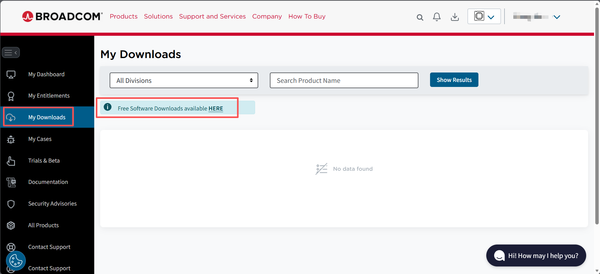Image resolution: width=600 pixels, height=274 pixels.
Task: Open the Company menu
Action: point(267,16)
